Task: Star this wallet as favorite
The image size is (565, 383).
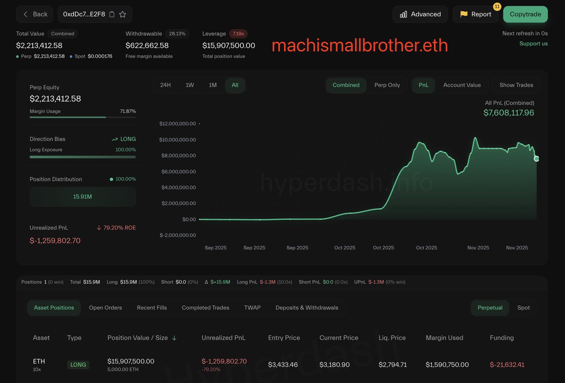Action: point(122,14)
